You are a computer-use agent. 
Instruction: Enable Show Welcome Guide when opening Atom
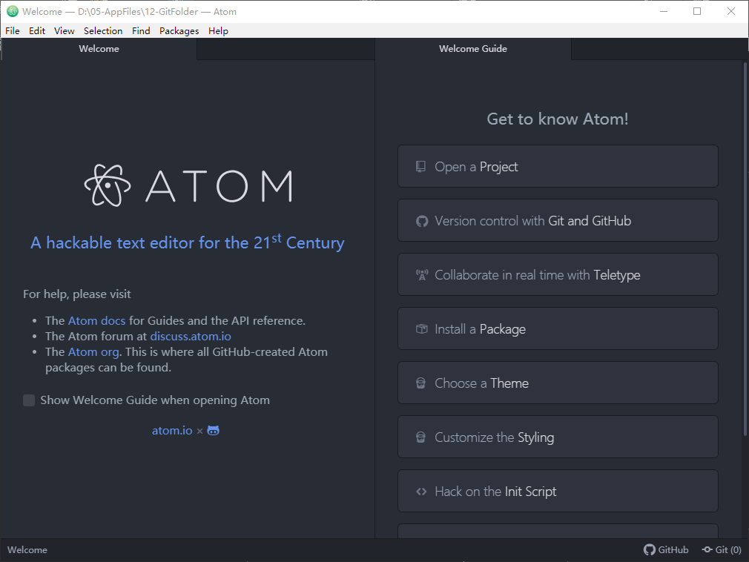point(29,400)
